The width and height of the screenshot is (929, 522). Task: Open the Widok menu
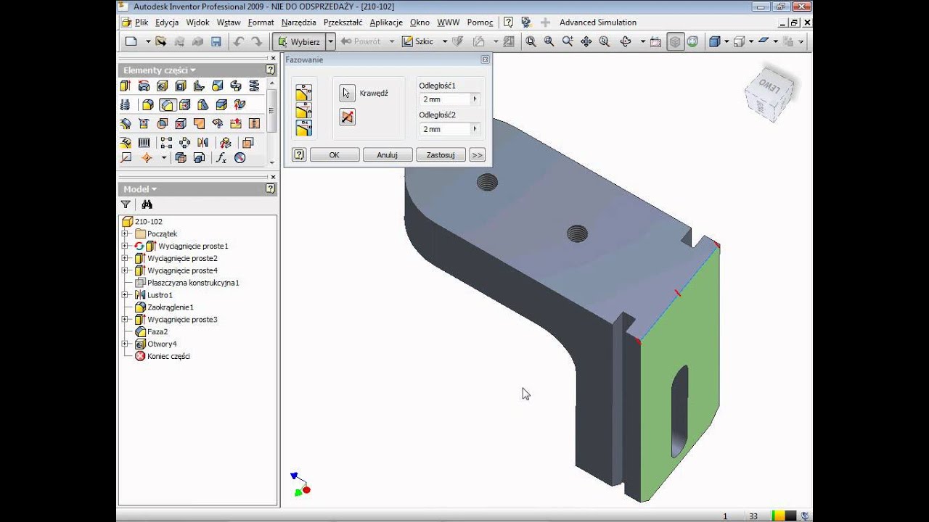[197, 22]
